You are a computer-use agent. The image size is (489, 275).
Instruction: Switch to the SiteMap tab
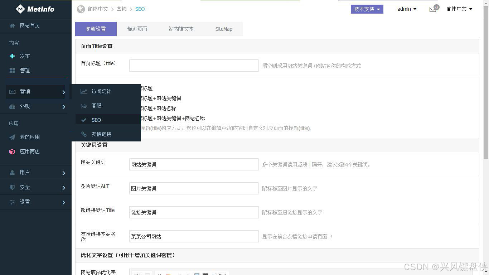[x=224, y=29]
